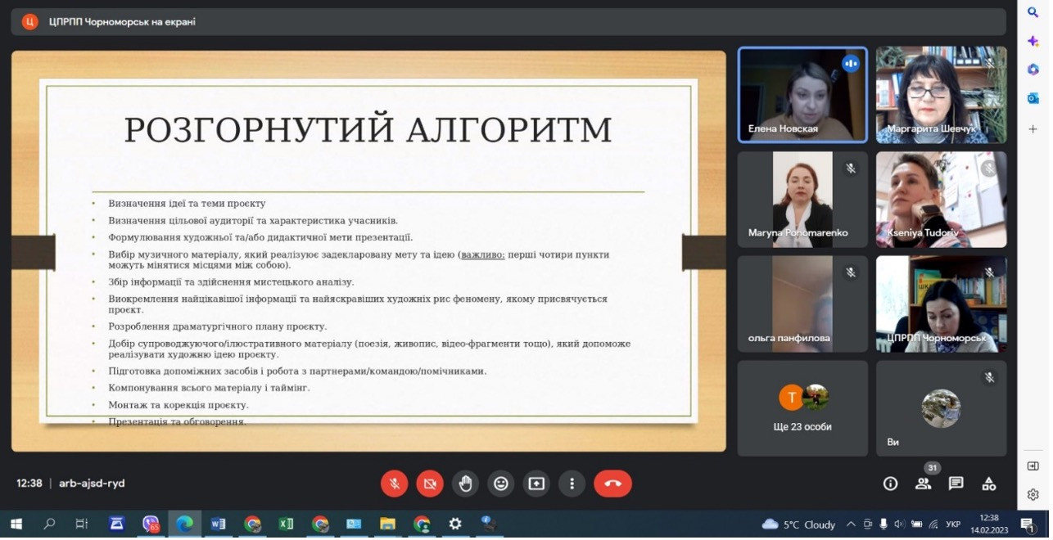Click 'Компонування всього матеріалу і таймінг.'
Image resolution: width=1053 pixels, height=540 pixels.
210,388
